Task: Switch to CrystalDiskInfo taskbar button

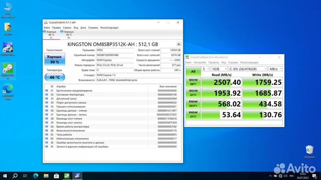Action: (77, 176)
